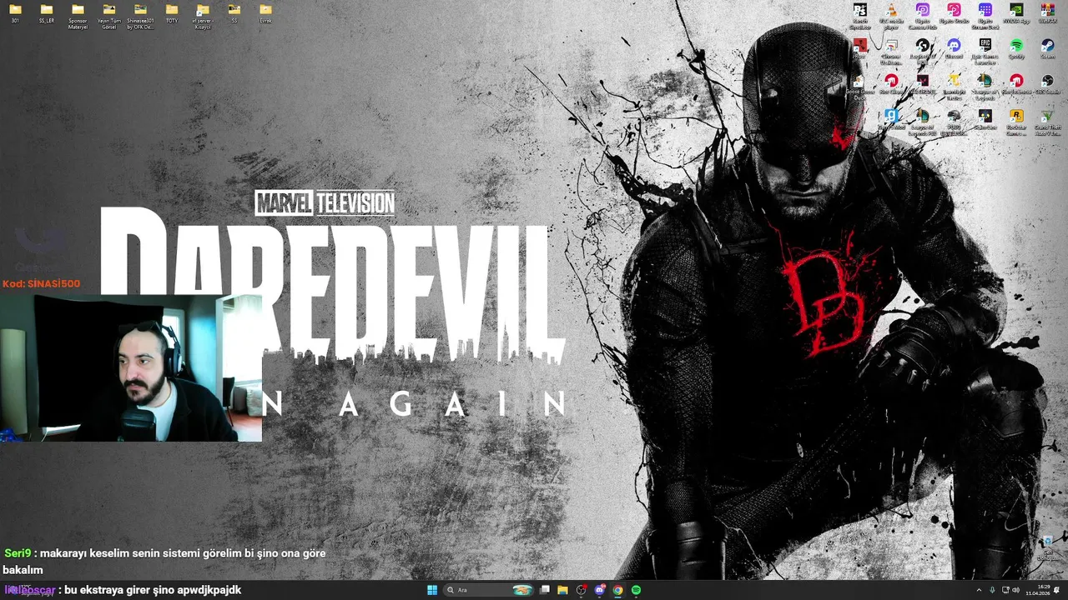This screenshot has height=600, width=1068.
Task: Switch to Google Chrome in the taskbar
Action: (617, 590)
